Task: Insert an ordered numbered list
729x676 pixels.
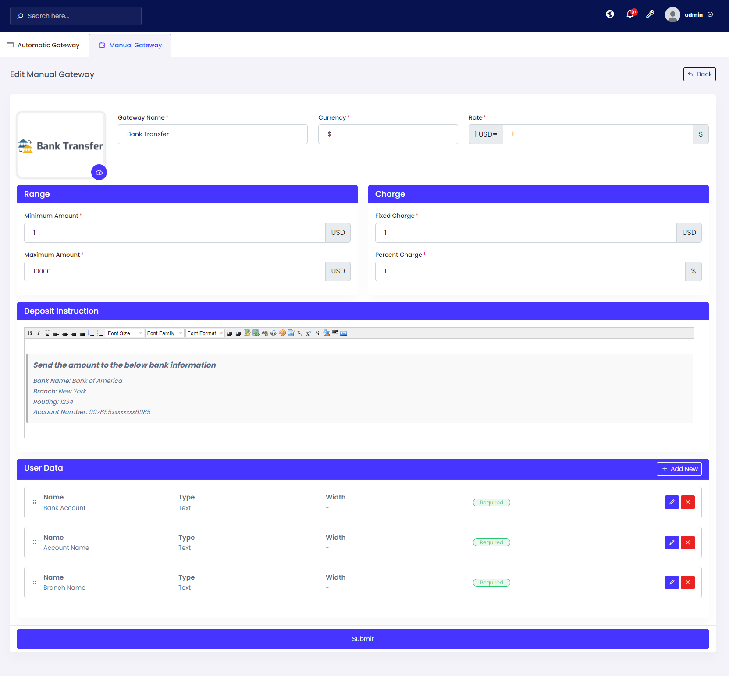Action: (x=91, y=333)
